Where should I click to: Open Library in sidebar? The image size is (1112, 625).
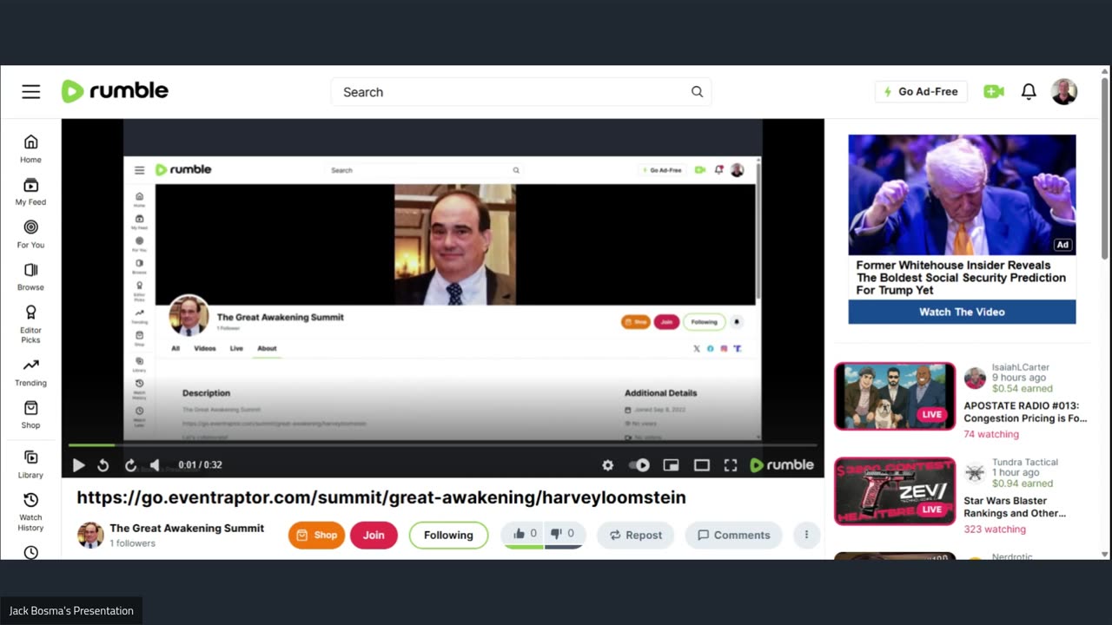click(x=30, y=464)
